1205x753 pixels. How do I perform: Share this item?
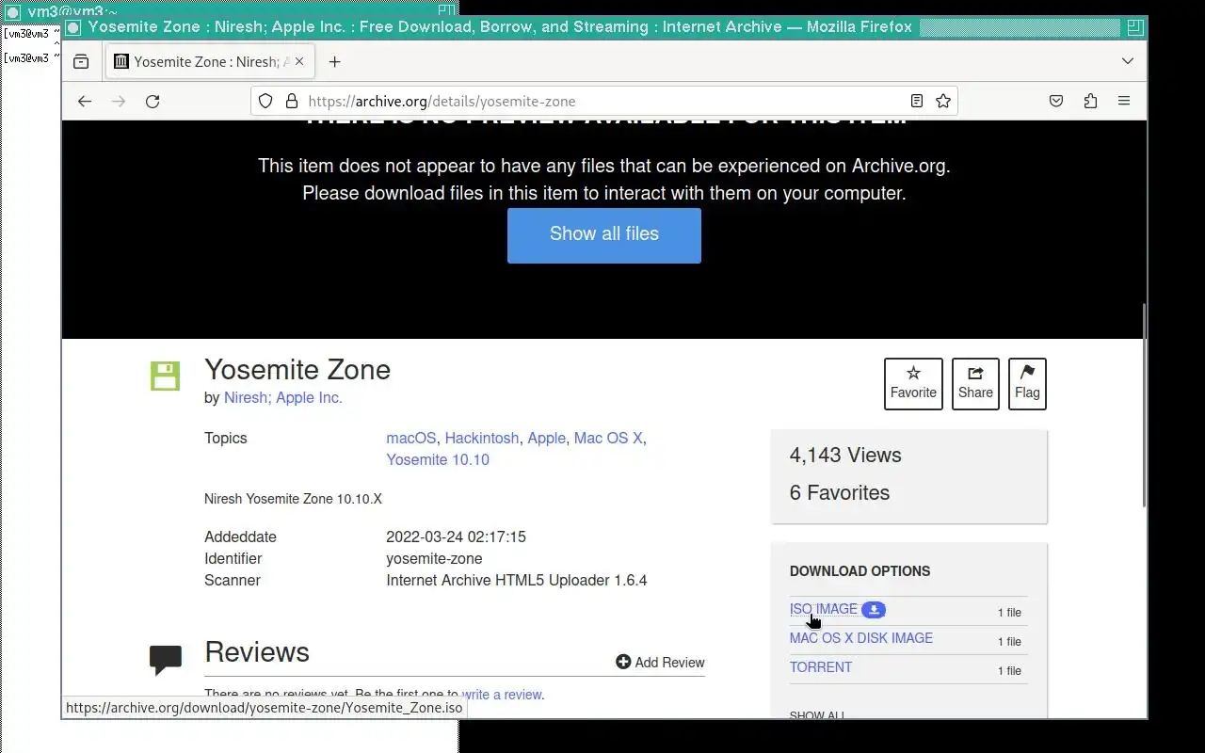click(975, 383)
